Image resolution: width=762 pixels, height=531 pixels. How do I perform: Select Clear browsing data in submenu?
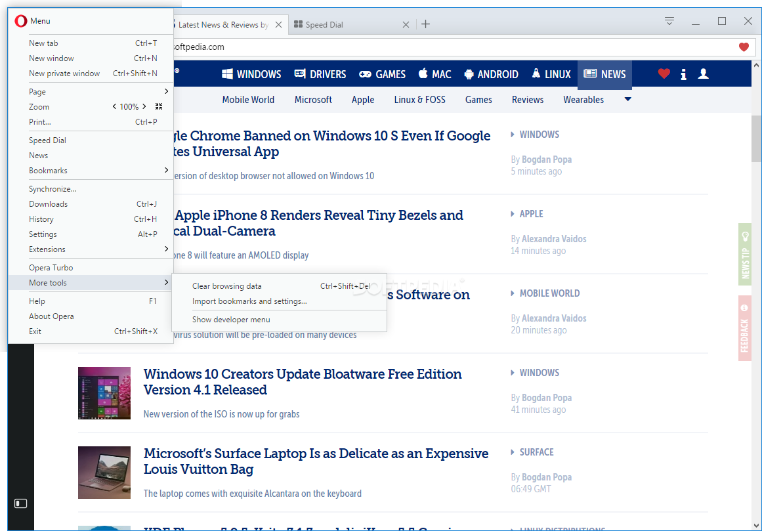[280, 286]
